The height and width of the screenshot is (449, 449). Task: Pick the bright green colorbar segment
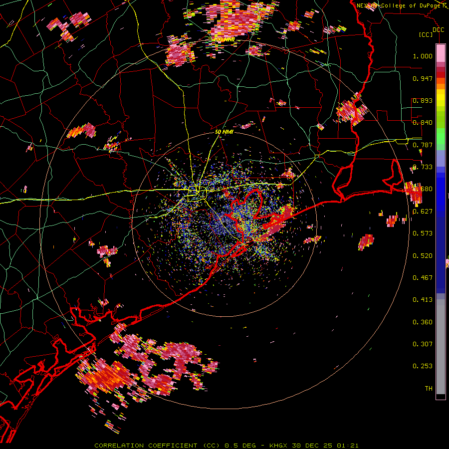point(441,136)
